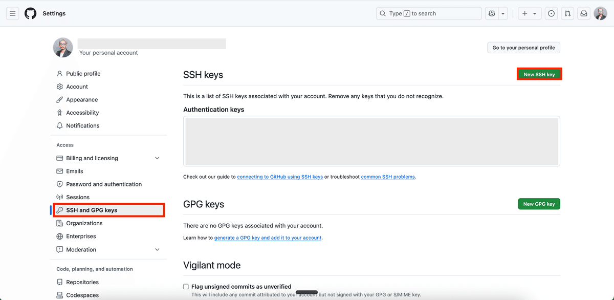Click the New GPG key button
The width and height of the screenshot is (614, 300).
tap(539, 204)
